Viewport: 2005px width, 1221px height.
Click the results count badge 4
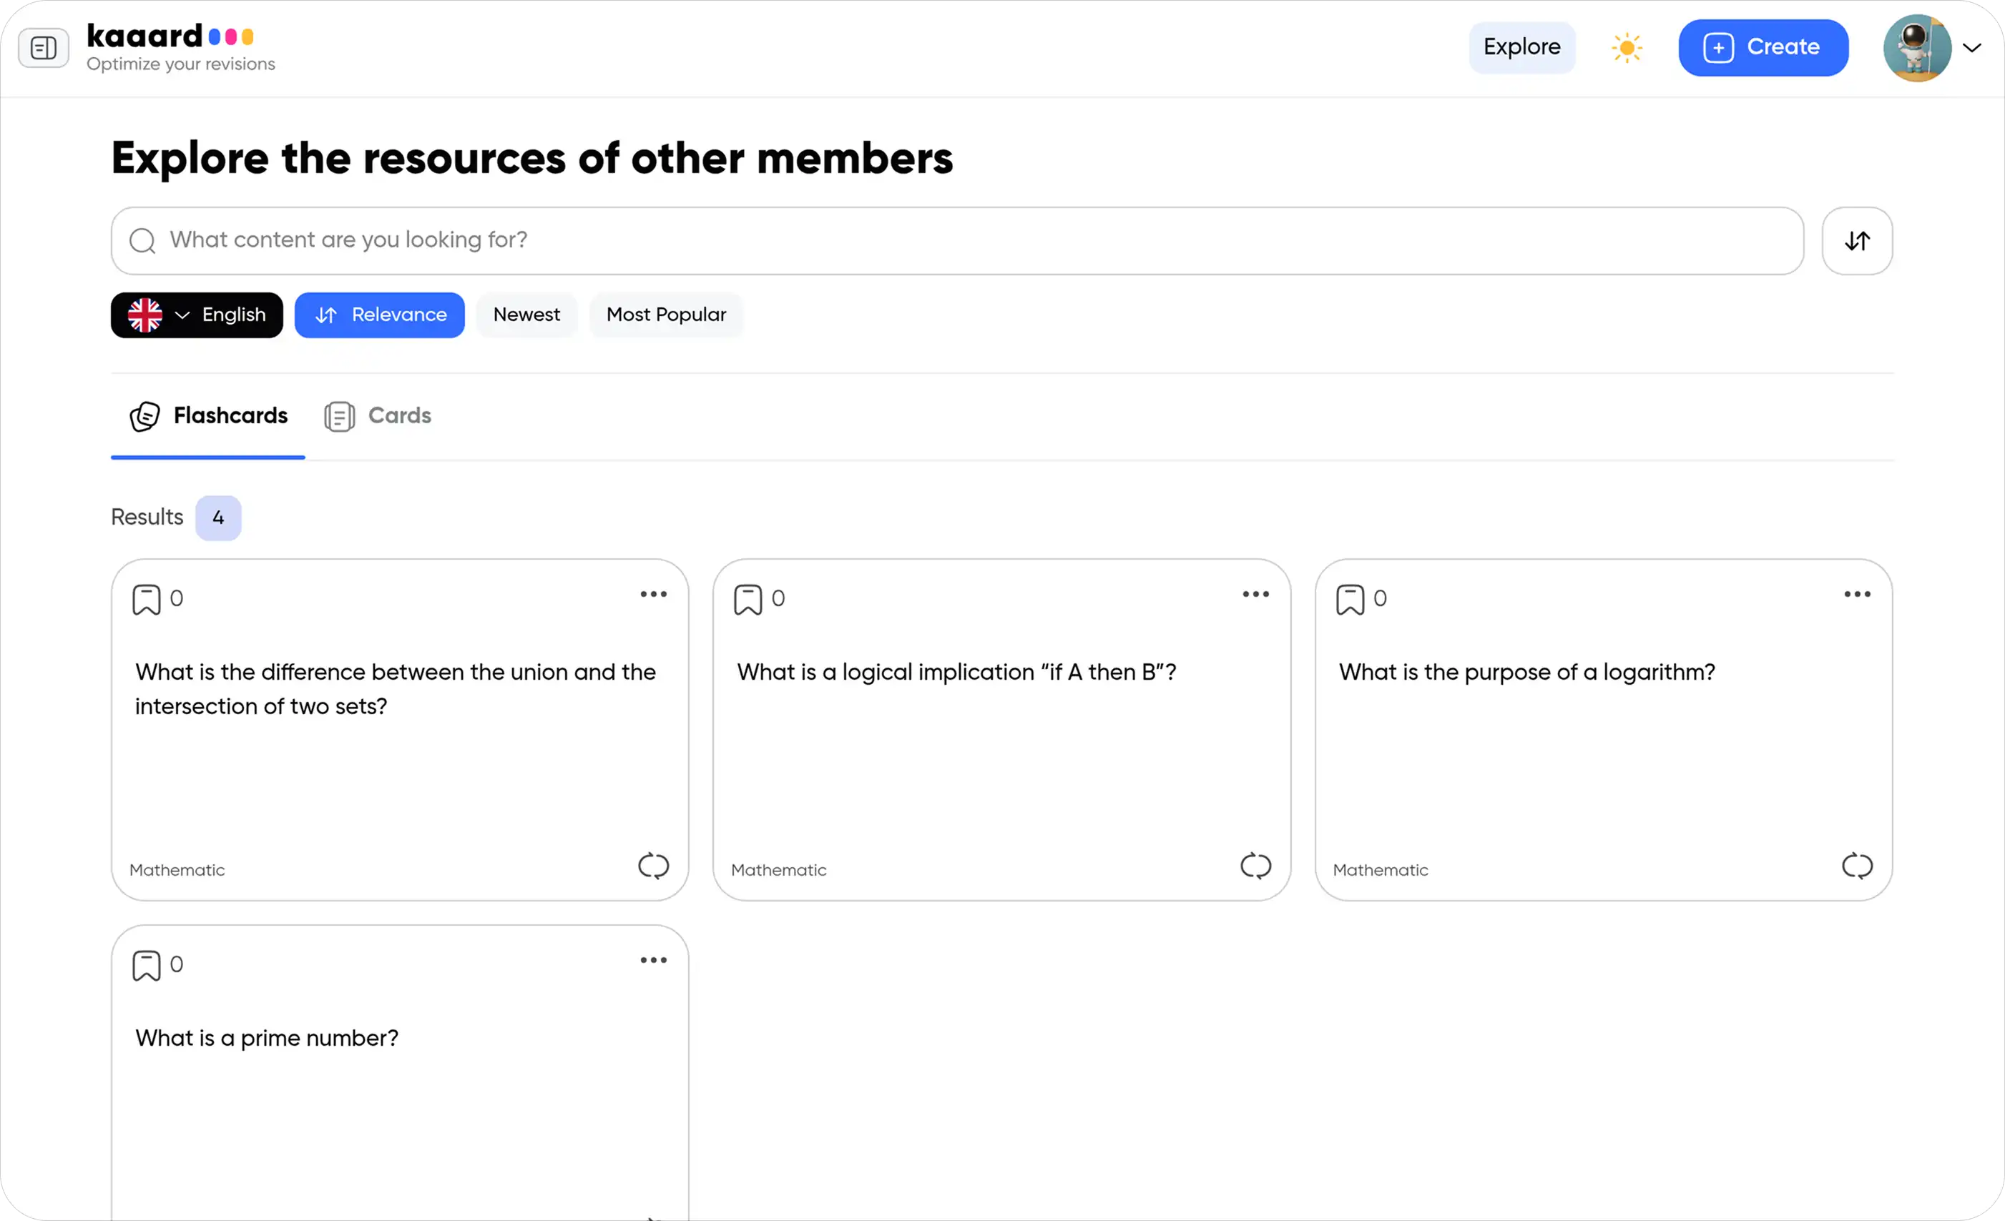218,518
